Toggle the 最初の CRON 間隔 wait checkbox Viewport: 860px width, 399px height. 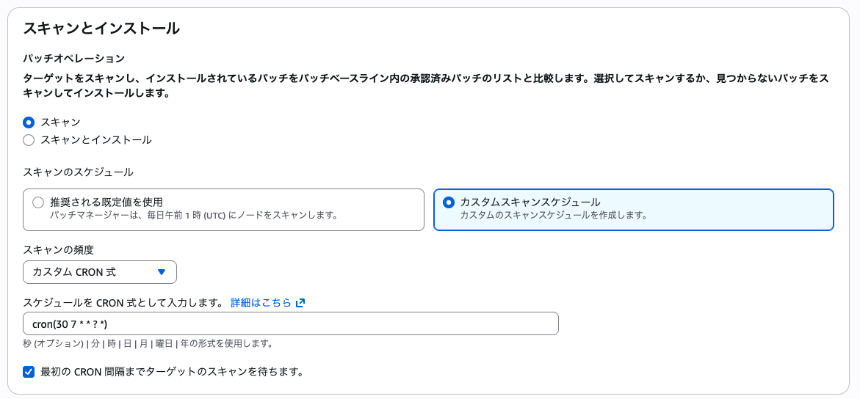tap(29, 372)
